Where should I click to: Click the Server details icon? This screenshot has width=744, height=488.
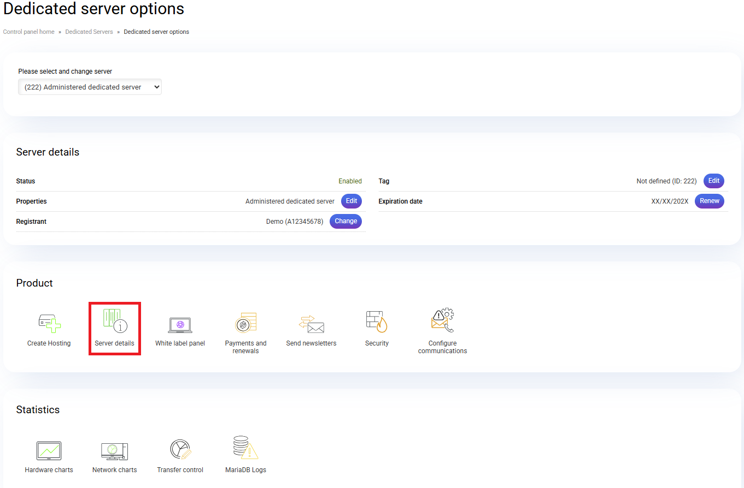115,322
